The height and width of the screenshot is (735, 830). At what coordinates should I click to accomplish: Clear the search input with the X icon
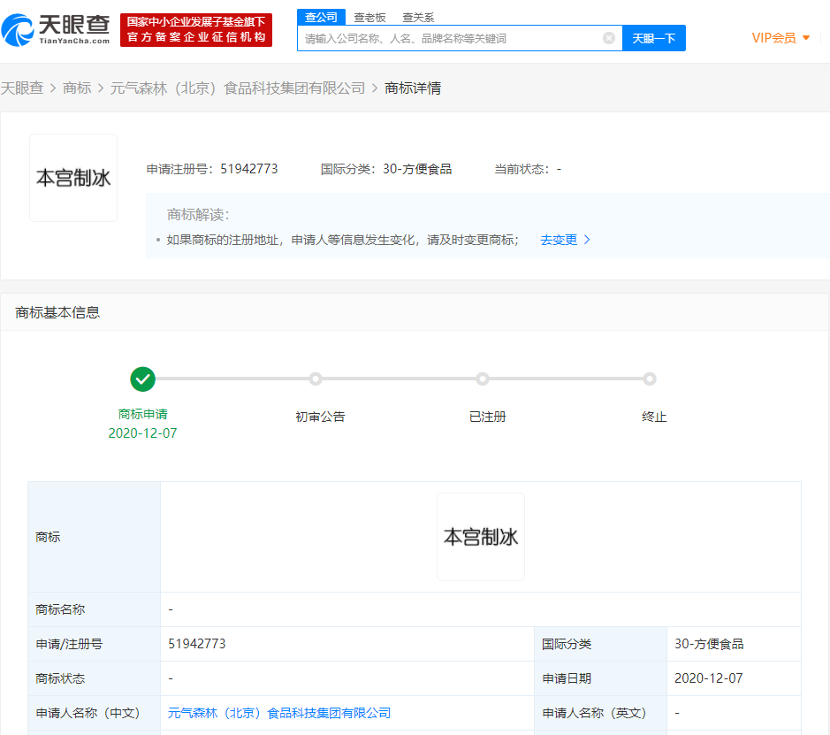609,38
